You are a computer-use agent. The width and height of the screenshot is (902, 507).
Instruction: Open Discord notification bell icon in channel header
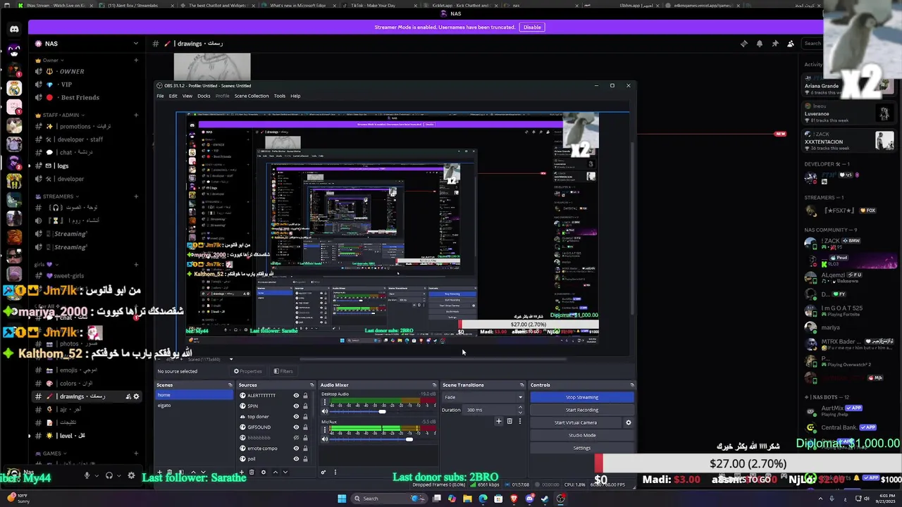tap(760, 44)
